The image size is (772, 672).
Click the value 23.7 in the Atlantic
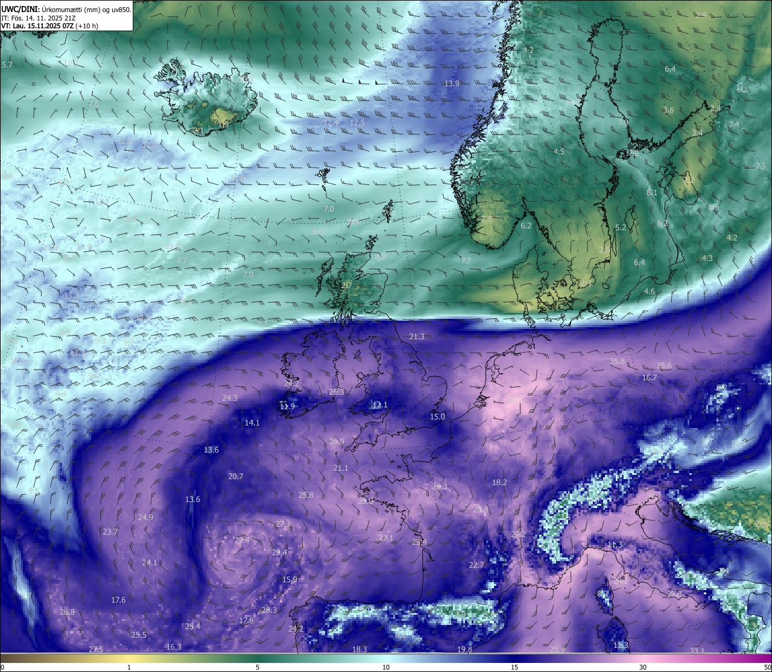pos(110,532)
